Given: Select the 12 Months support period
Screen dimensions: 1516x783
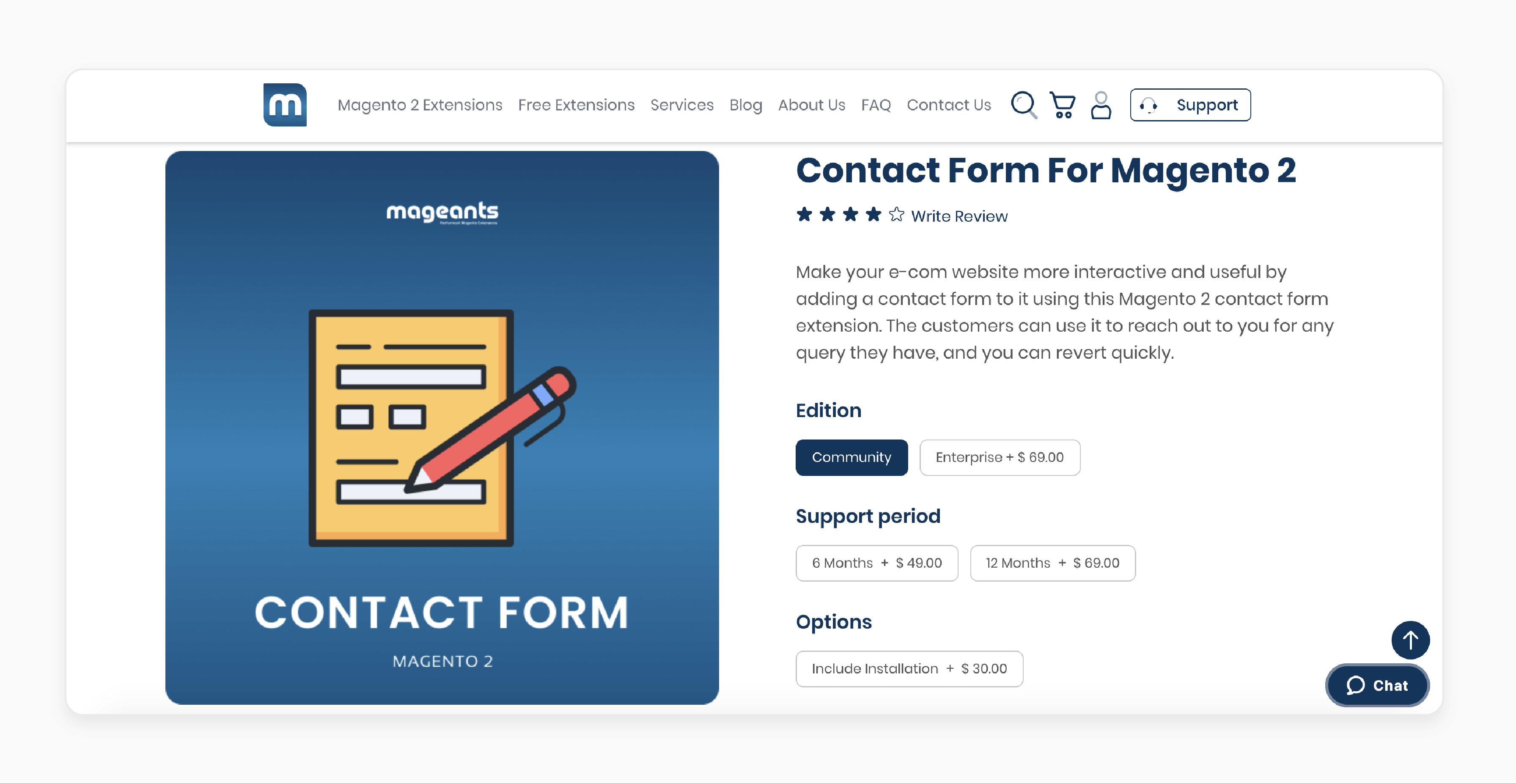Looking at the screenshot, I should tap(1051, 562).
